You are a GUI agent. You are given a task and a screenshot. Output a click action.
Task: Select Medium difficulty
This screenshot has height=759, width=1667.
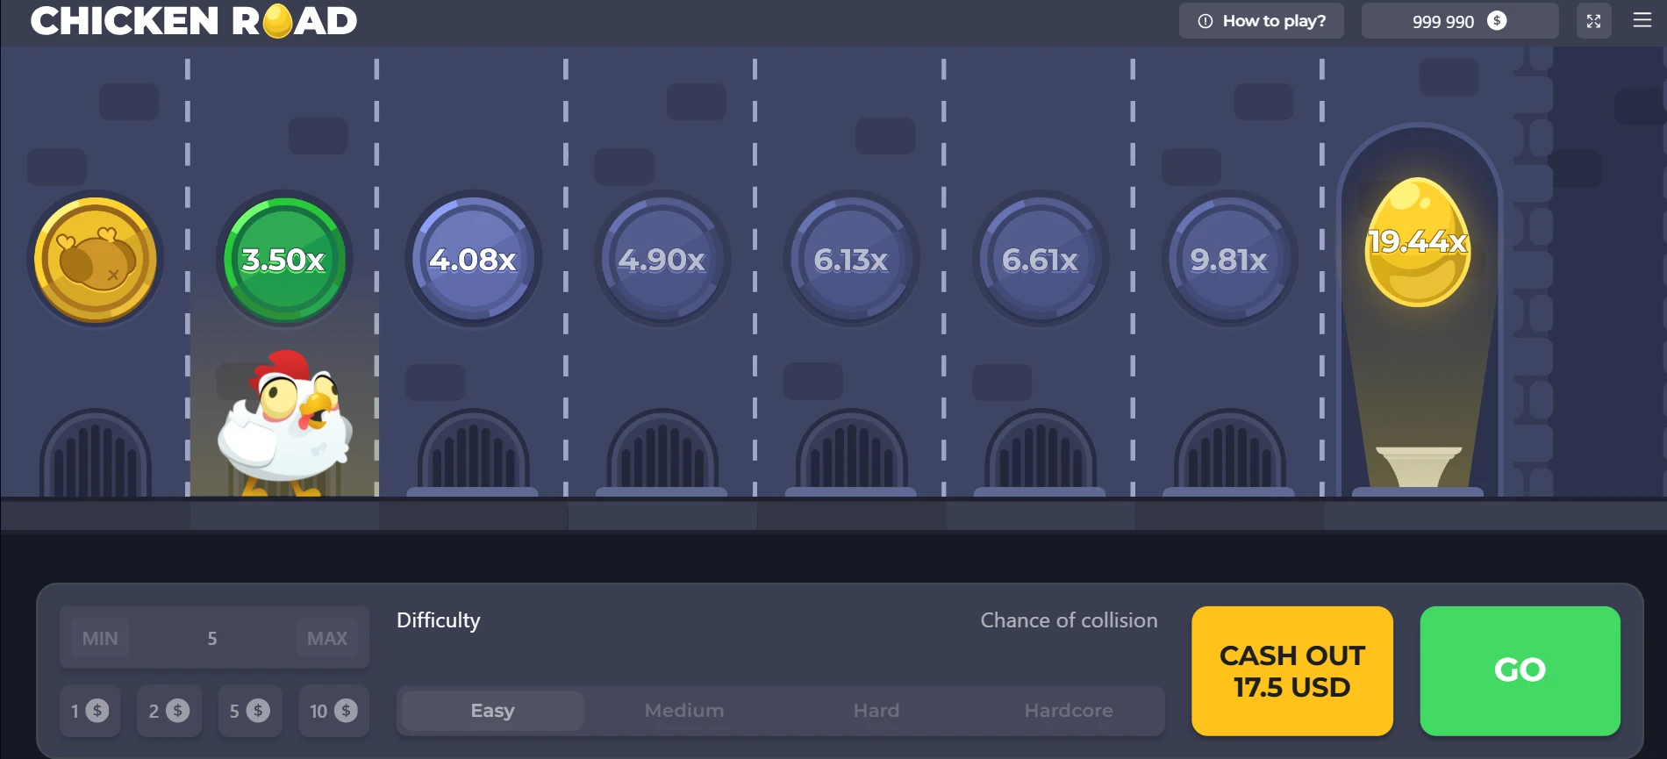pos(684,711)
